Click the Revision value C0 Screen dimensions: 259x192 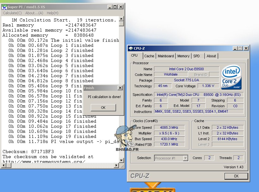pos(235,106)
